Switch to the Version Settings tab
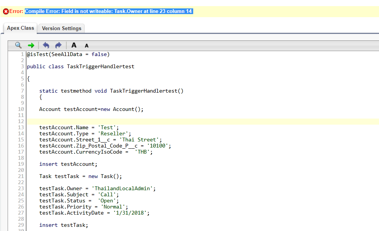Screen dimensions: 379x231 coord(61,28)
